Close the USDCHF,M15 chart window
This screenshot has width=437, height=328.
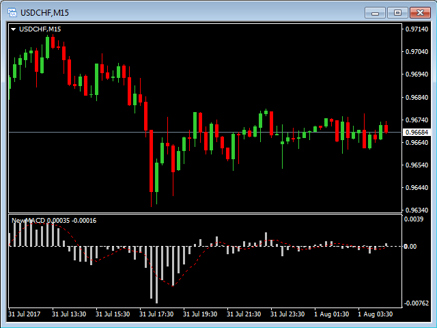(420, 13)
